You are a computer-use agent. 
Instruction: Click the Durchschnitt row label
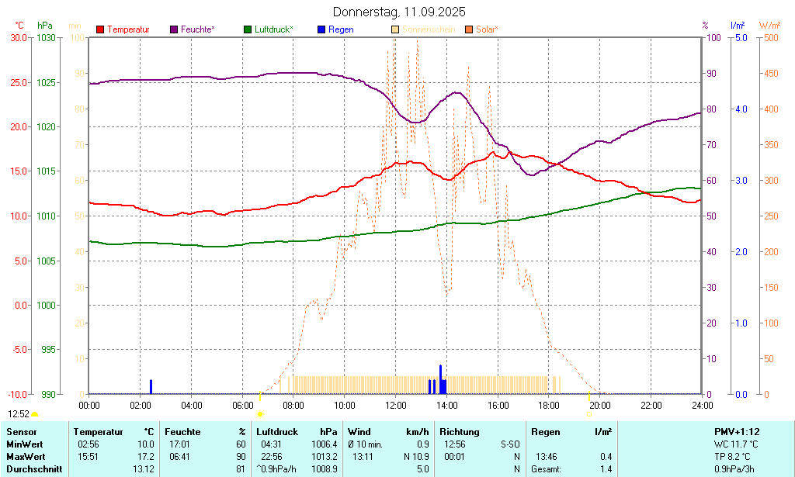(x=34, y=469)
